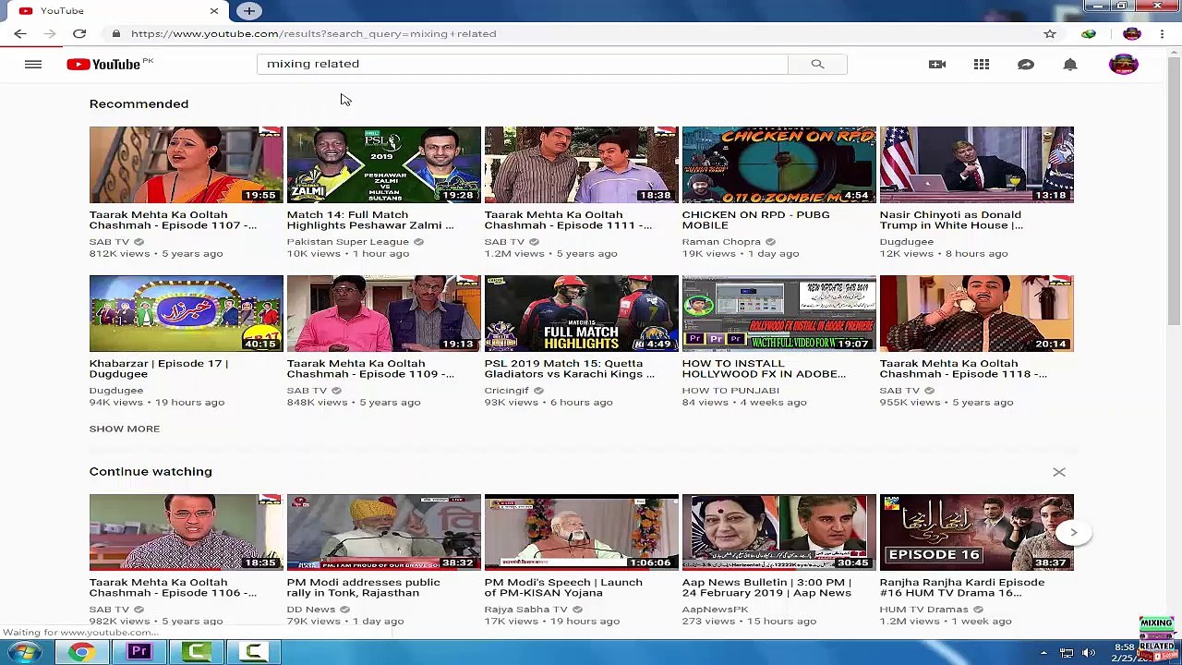Open the Windows Start menu
The height and width of the screenshot is (665, 1182).
[24, 653]
